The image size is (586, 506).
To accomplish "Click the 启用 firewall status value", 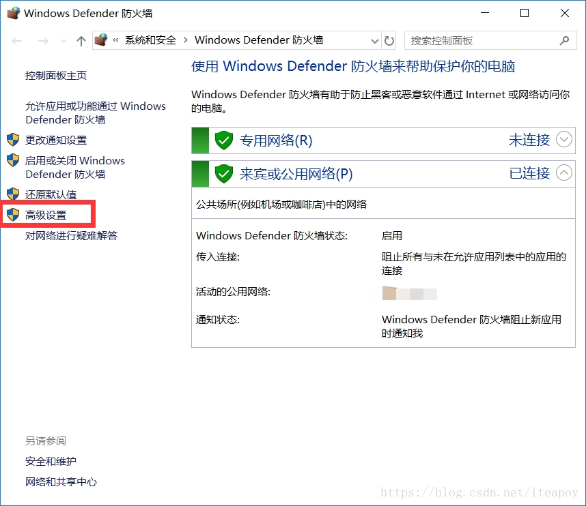I will tap(391, 235).
